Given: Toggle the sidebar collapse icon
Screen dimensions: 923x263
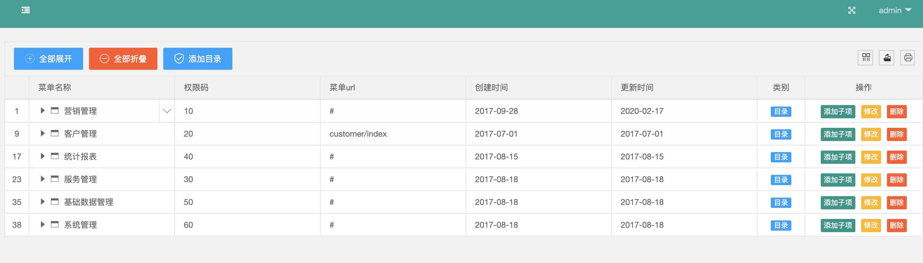Looking at the screenshot, I should coord(26,10).
